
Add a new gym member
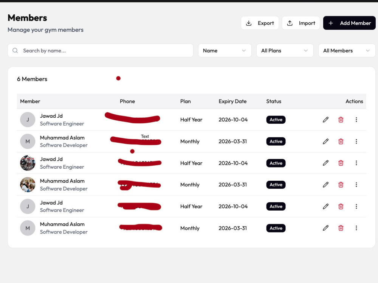click(x=349, y=23)
